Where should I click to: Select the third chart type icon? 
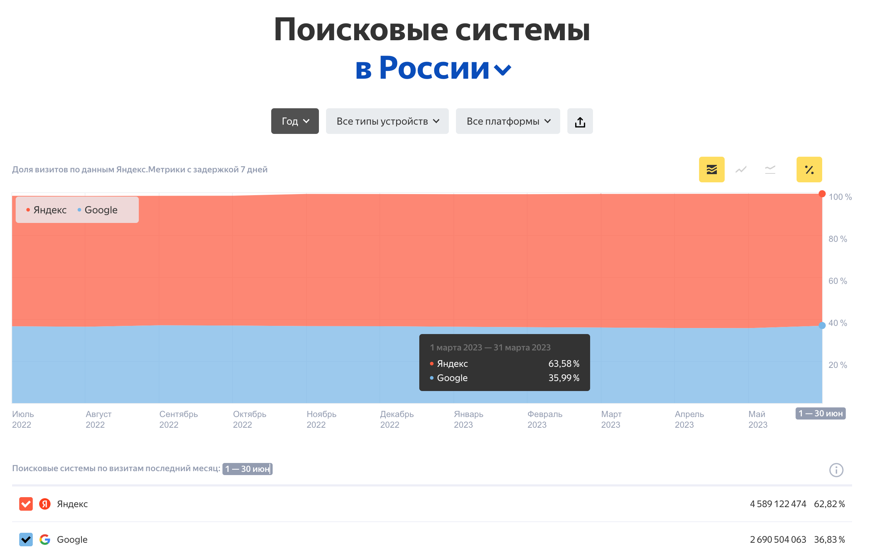(x=770, y=170)
